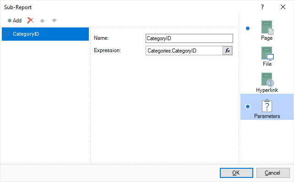Select the Parameters clipboard icon
This screenshot has width=294, height=182.
(267, 106)
